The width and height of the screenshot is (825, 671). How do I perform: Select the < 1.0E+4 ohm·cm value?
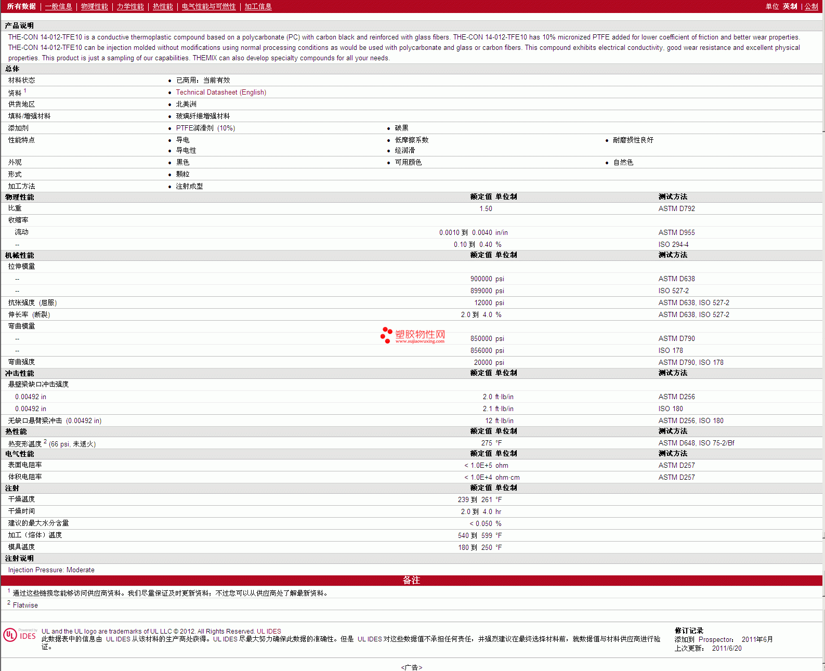(492, 477)
